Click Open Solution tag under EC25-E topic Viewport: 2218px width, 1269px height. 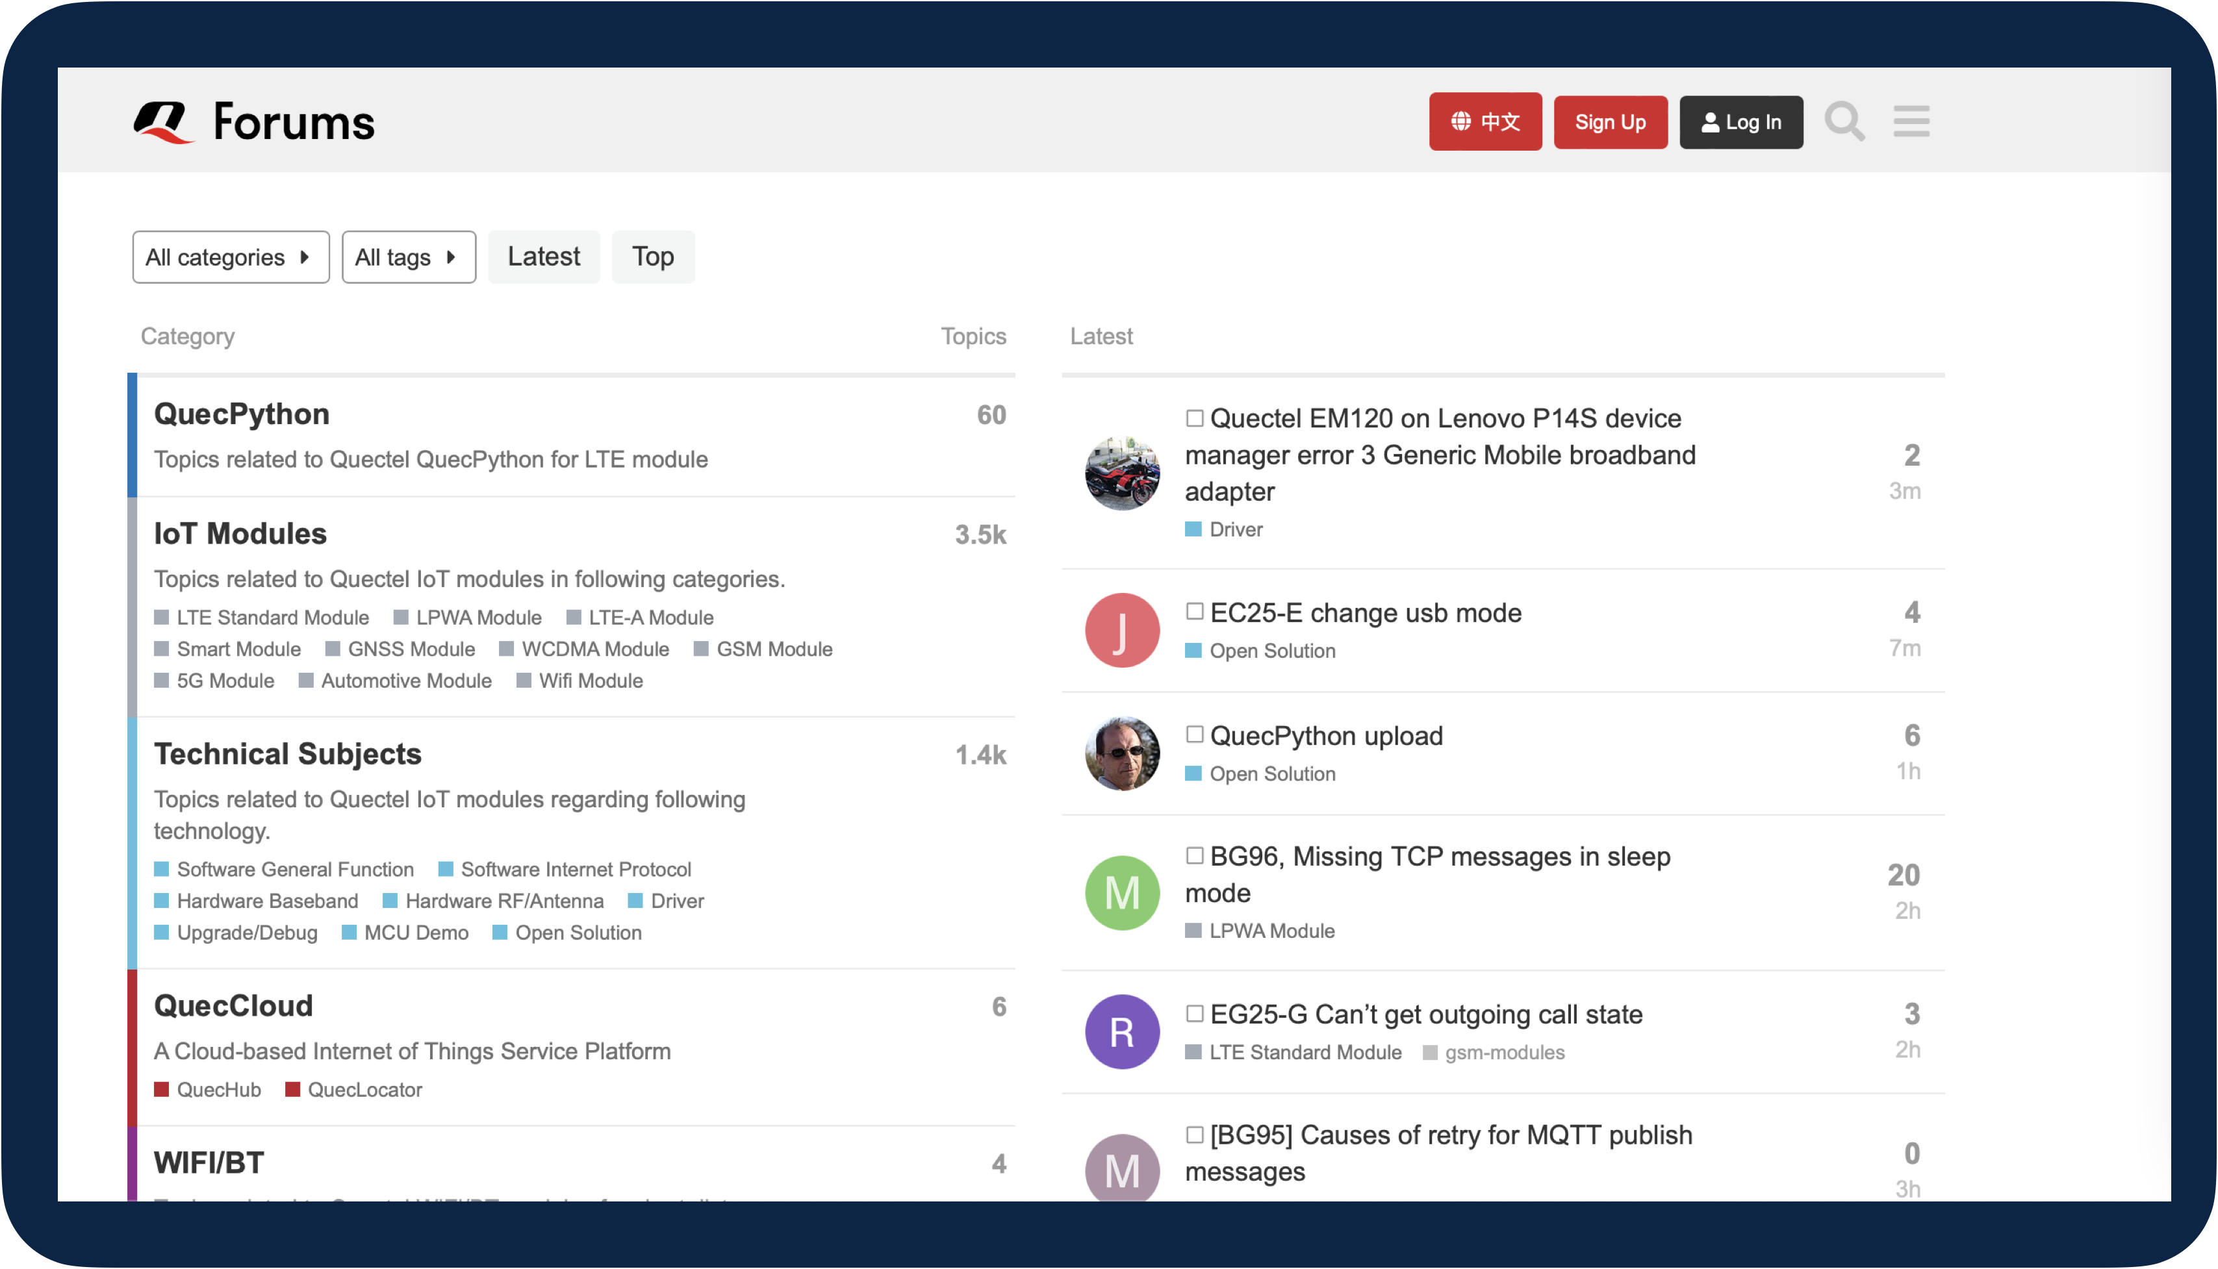tap(1261, 651)
